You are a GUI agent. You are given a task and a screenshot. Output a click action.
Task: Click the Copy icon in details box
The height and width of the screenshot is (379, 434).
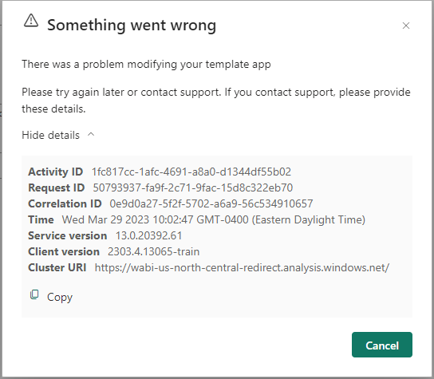click(34, 295)
